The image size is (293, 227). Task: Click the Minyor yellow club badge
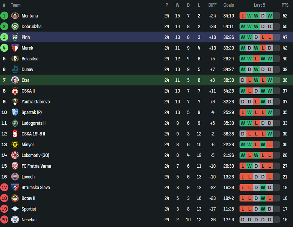point(15,144)
